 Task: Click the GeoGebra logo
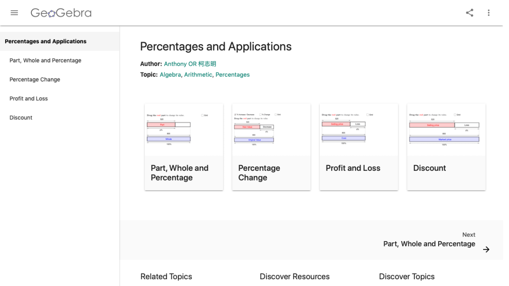click(60, 13)
